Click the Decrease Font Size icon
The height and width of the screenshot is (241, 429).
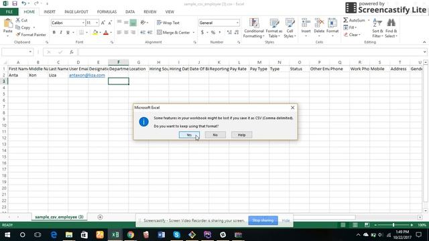pyautogui.click(x=110, y=23)
